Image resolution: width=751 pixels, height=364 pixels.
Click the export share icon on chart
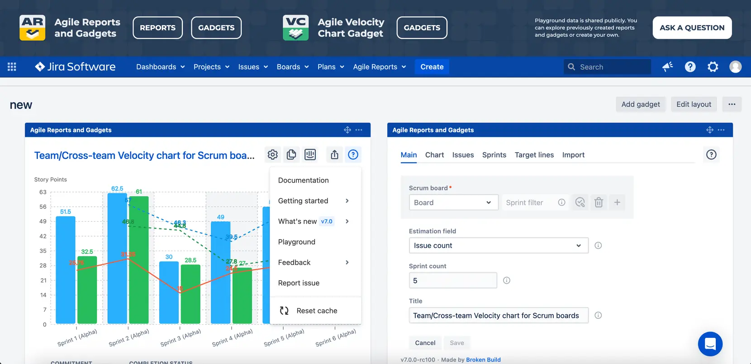pos(334,155)
